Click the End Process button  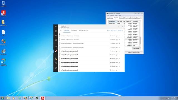click(136, 48)
